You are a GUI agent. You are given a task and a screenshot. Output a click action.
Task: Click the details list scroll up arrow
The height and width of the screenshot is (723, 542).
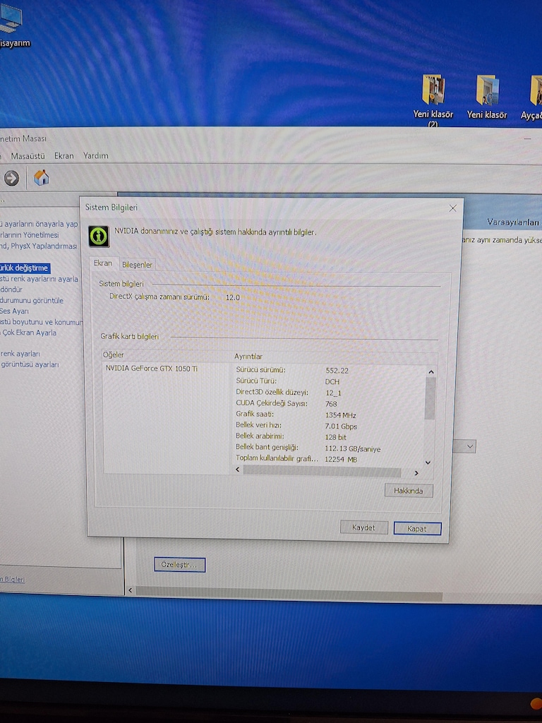pyautogui.click(x=430, y=371)
